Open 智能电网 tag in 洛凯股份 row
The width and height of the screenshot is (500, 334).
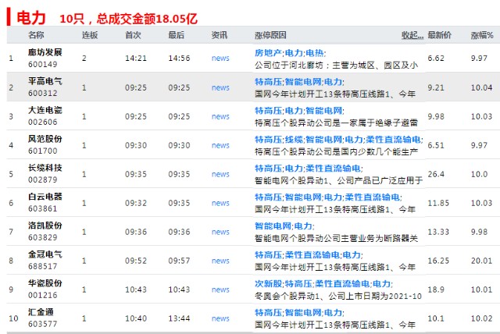tap(273, 226)
